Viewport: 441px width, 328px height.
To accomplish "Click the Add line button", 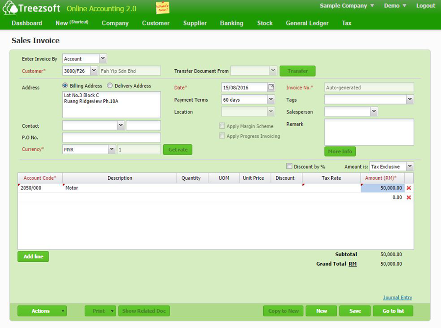I will [x=33, y=256].
